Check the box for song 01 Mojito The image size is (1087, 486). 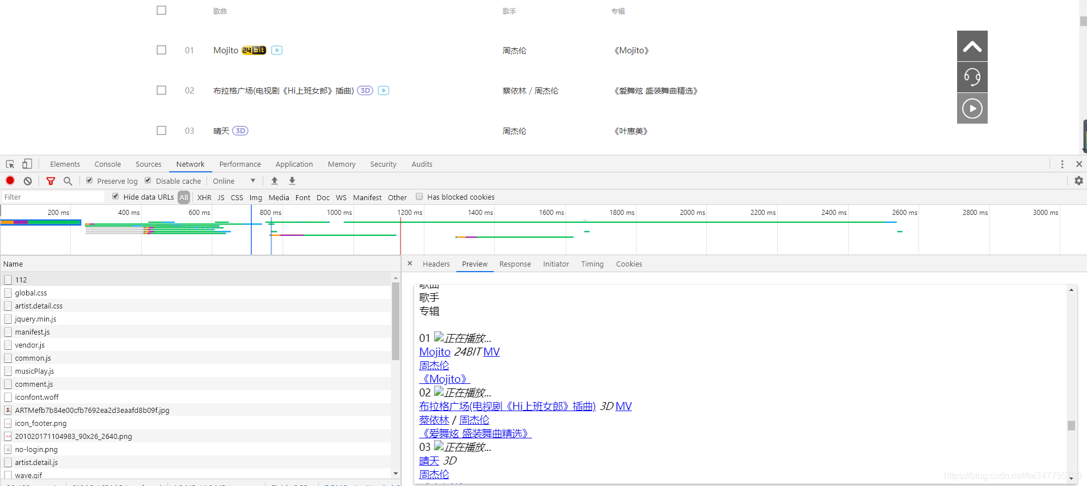point(162,50)
